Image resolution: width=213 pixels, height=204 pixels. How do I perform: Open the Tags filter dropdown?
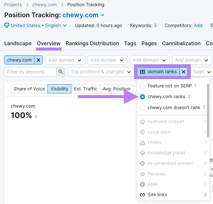[202, 72]
